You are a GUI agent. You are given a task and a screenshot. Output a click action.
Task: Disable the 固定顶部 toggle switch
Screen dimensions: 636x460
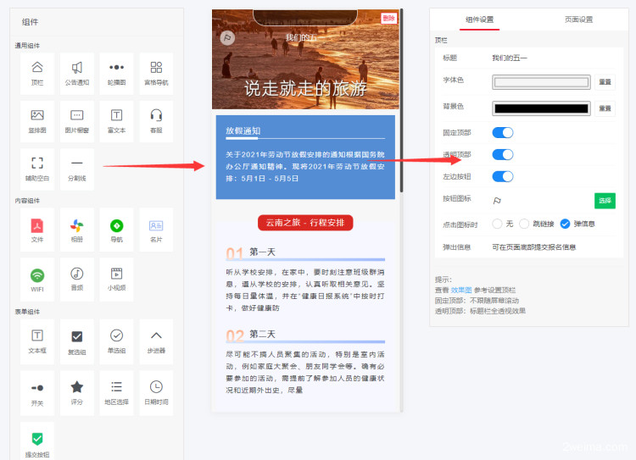[503, 132]
